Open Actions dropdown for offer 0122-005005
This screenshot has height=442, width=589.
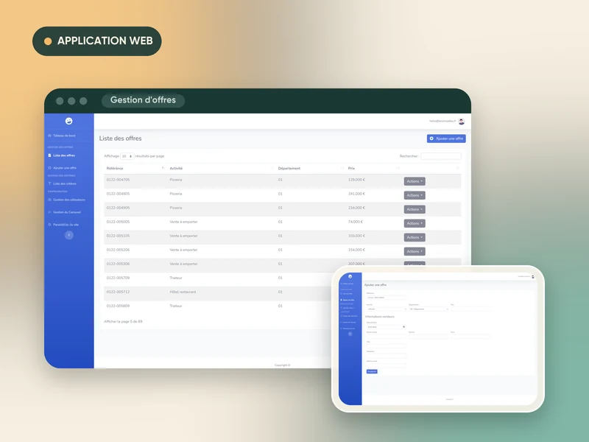click(x=415, y=223)
